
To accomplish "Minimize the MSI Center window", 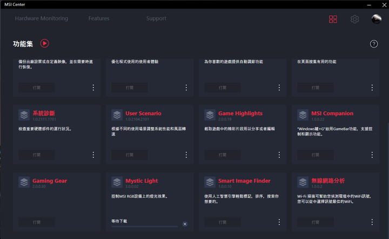I will pos(369,5).
